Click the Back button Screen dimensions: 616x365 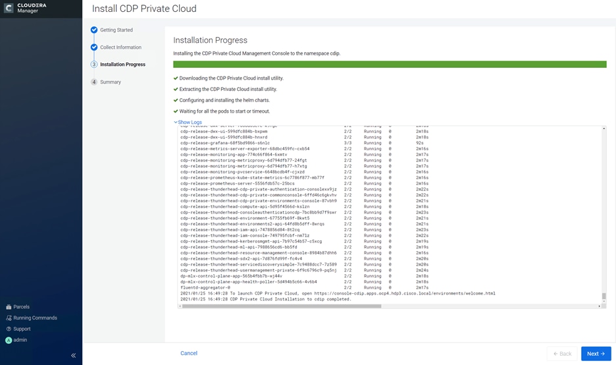(562, 354)
